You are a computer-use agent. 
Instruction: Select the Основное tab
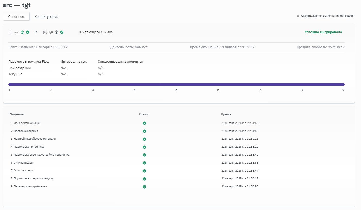16,17
